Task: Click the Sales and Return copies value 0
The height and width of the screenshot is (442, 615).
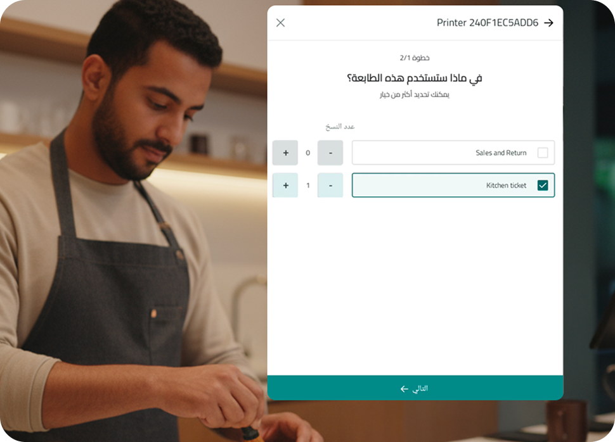Action: (x=308, y=153)
